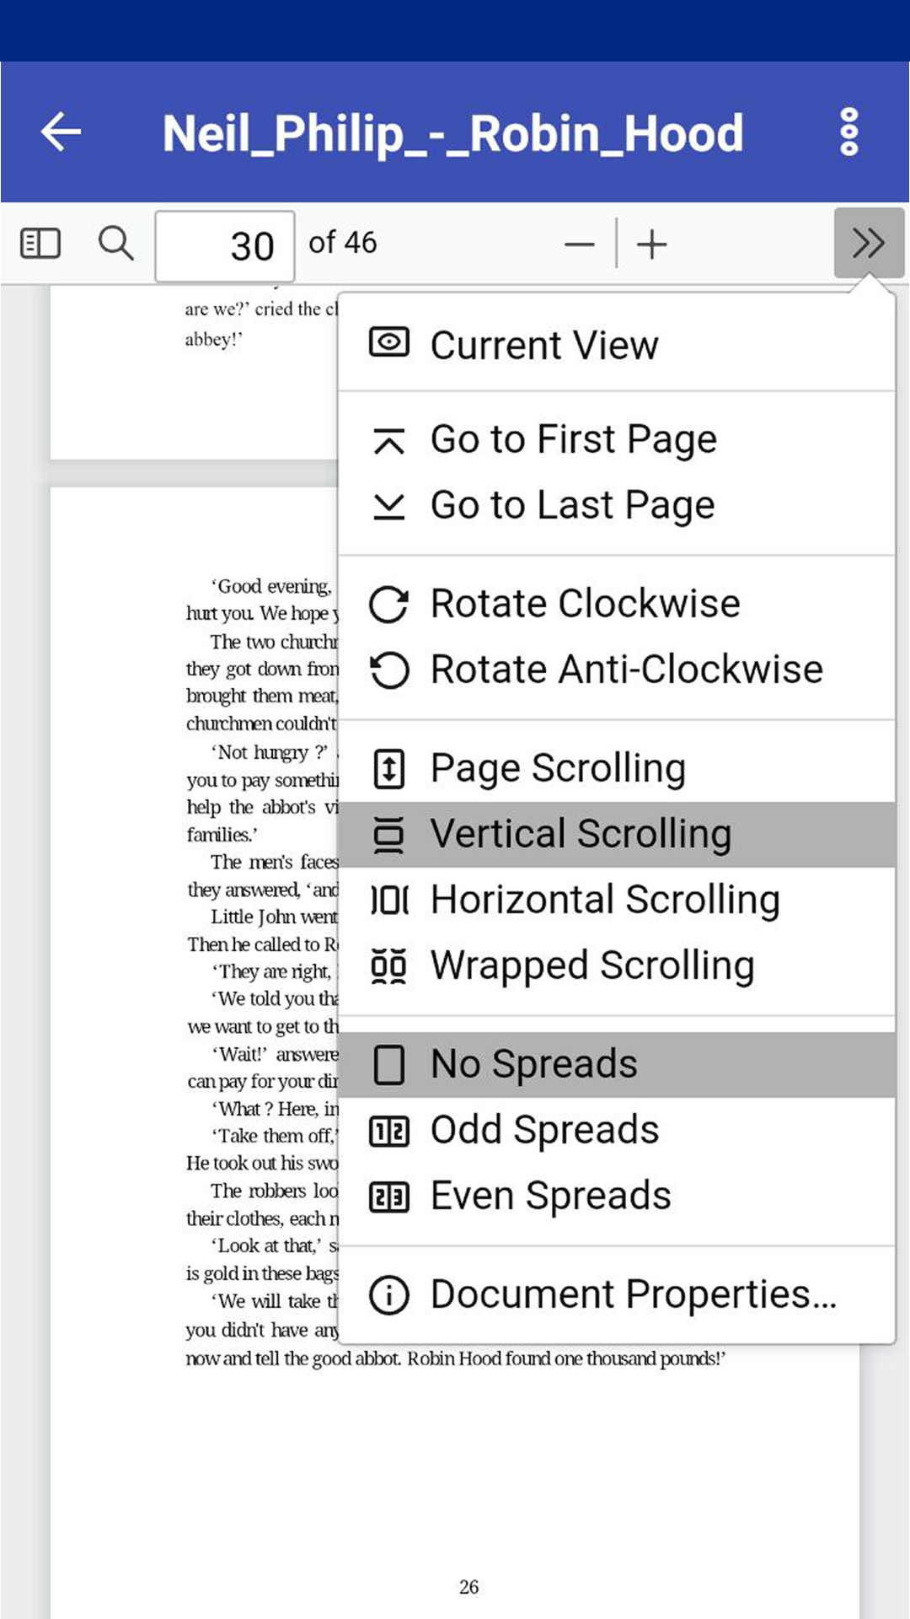Viewport: 910px width, 1619px height.
Task: Tap the back arrow in the header
Action: coord(62,132)
